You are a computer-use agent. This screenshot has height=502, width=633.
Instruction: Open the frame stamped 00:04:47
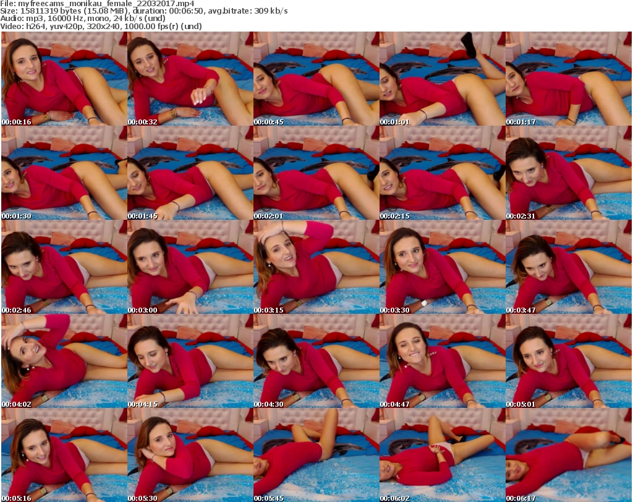tap(442, 361)
